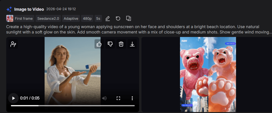This screenshot has height=113, width=272.
Task: Click the 5s duration tag
Action: tap(98, 19)
